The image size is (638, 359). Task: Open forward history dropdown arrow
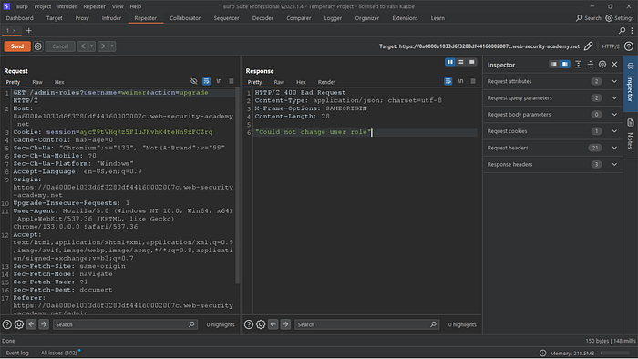tap(112, 46)
